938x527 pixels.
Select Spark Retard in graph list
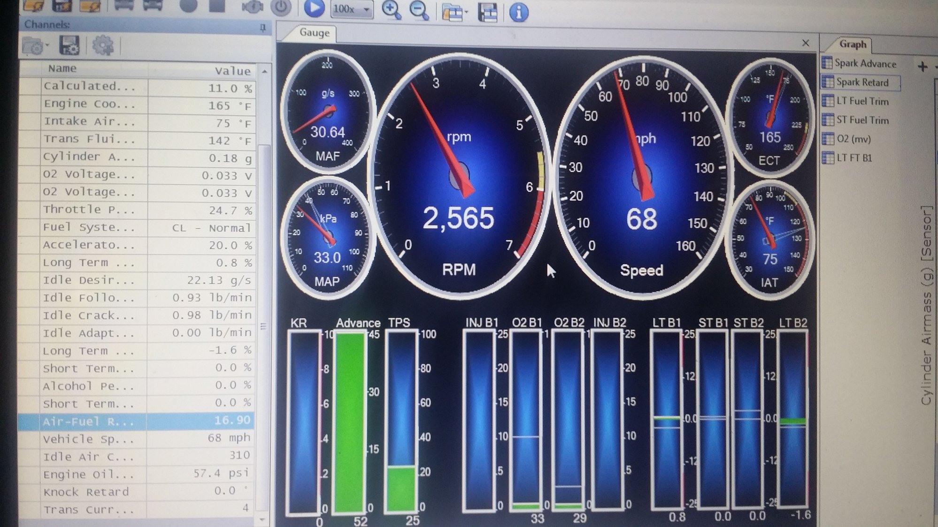[862, 83]
